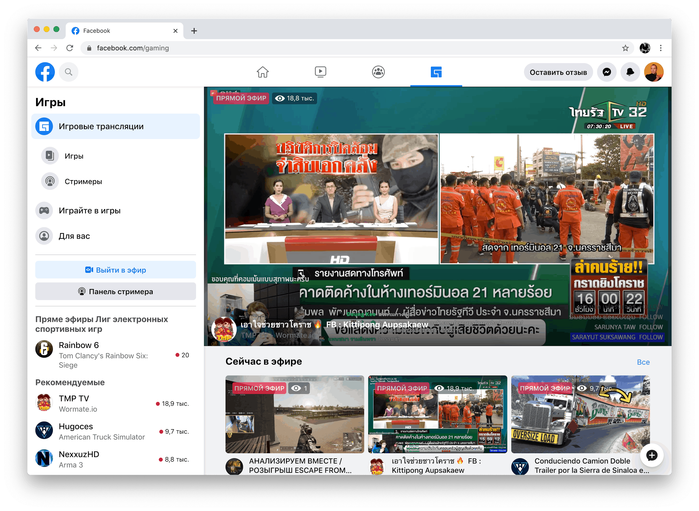The height and width of the screenshot is (511, 699).
Task: Open the TMP TV recommended channel
Action: [x=115, y=403]
